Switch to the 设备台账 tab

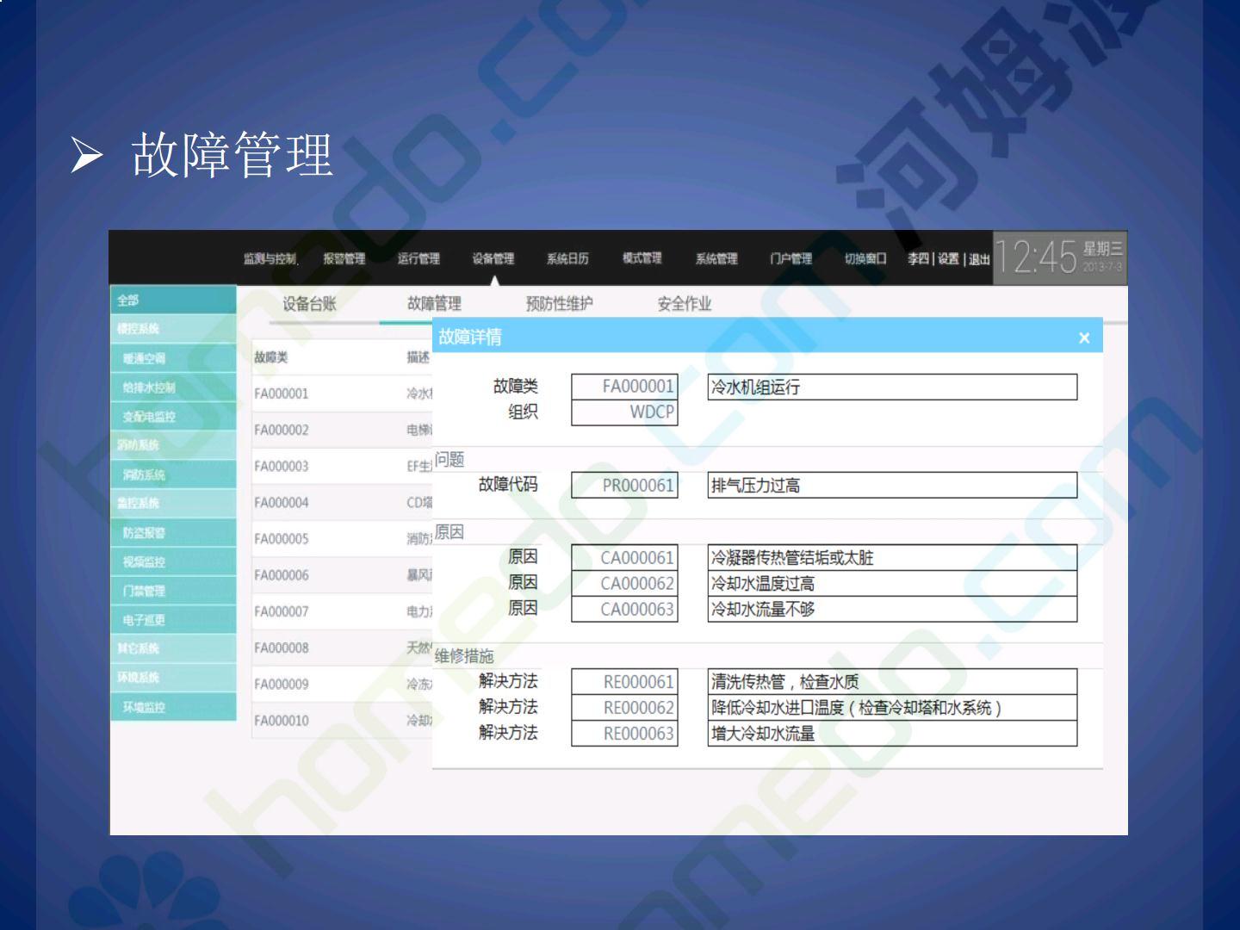tap(309, 304)
